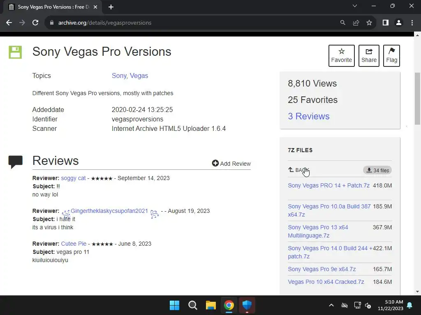Viewport: 421px width, 315px height.
Task: Reload the archive.org page
Action: tap(35, 23)
